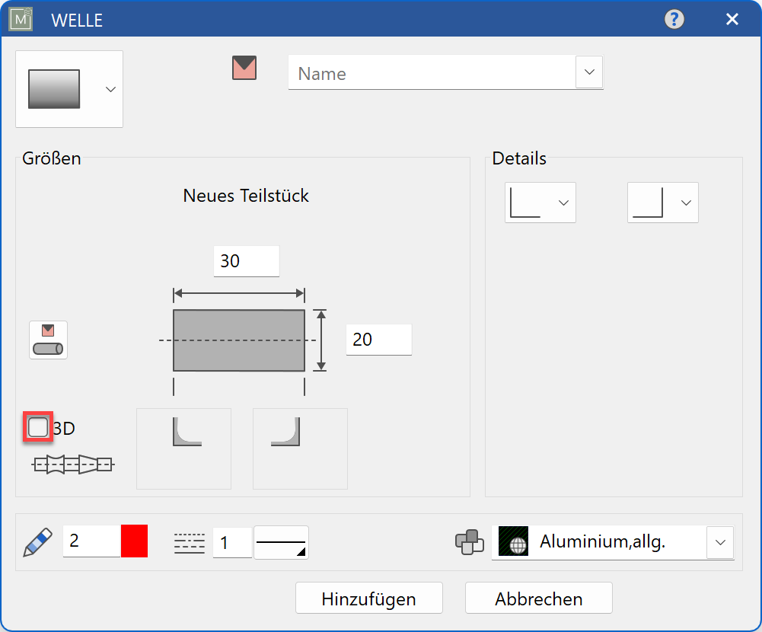762x632 pixels.
Task: Select the left fillet corner thumbnail
Action: click(183, 448)
